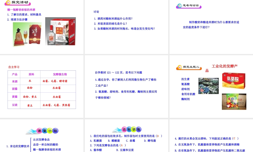Screen dimensions: 253x152
Task: Select the red title 工业化的发酵产
Action: coord(225,66)
